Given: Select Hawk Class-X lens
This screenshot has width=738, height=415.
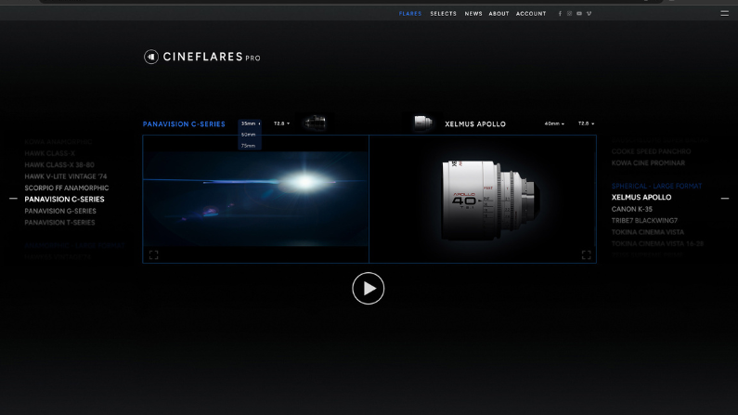Looking at the screenshot, I should tap(50, 153).
